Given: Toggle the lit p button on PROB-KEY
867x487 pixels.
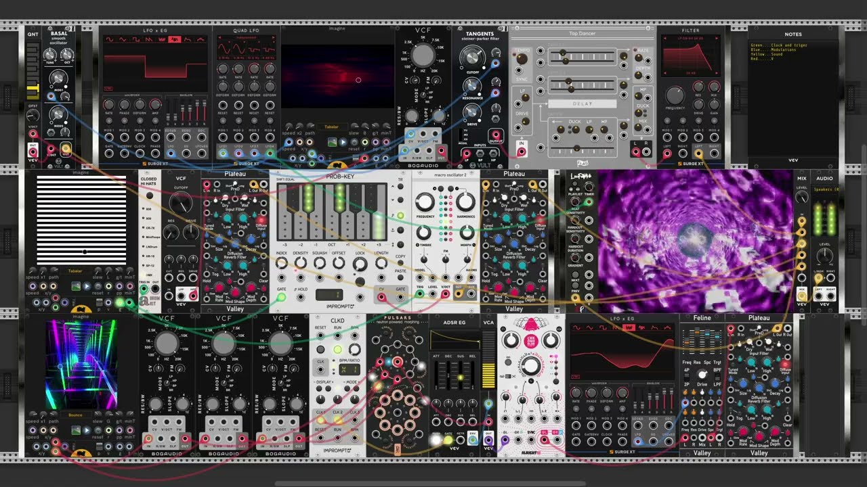Looking at the screenshot, I should [x=400, y=216].
